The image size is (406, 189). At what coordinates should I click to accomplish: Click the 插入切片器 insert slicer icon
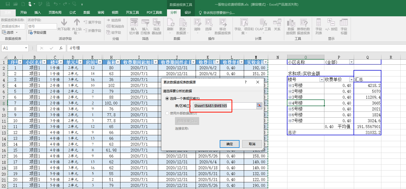click(134, 22)
